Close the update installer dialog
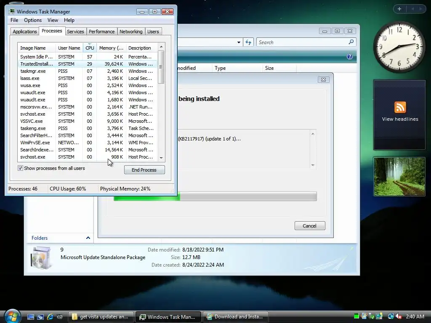This screenshot has height=323, width=431. coord(323,79)
